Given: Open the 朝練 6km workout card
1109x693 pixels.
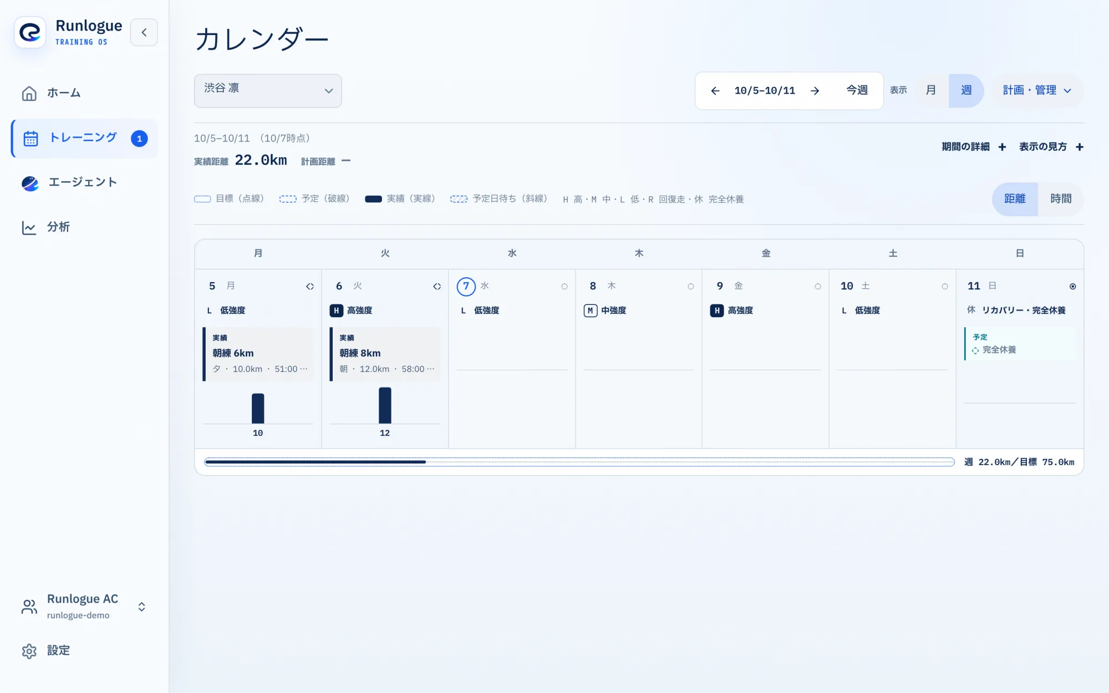Looking at the screenshot, I should pyautogui.click(x=258, y=354).
